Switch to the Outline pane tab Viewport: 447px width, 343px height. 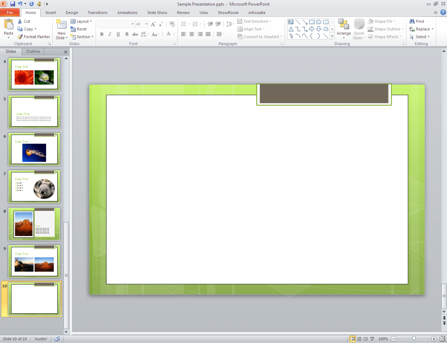click(33, 52)
